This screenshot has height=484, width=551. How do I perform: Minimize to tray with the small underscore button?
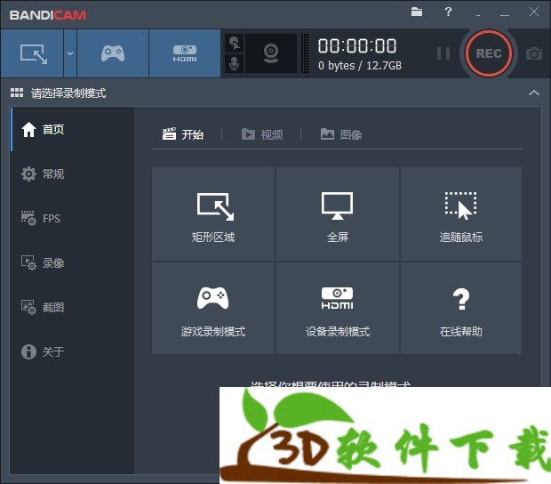[x=478, y=14]
